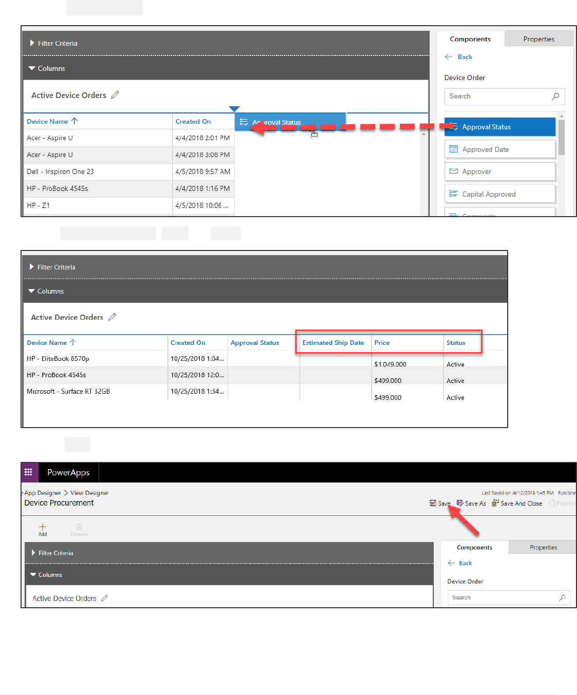Viewport: 577px width, 695px height.
Task: Click the Save As icon in PowerApps toolbar
Action: point(460,504)
